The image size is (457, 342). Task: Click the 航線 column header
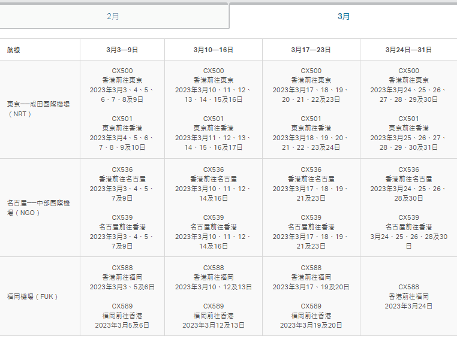pyautogui.click(x=13, y=50)
